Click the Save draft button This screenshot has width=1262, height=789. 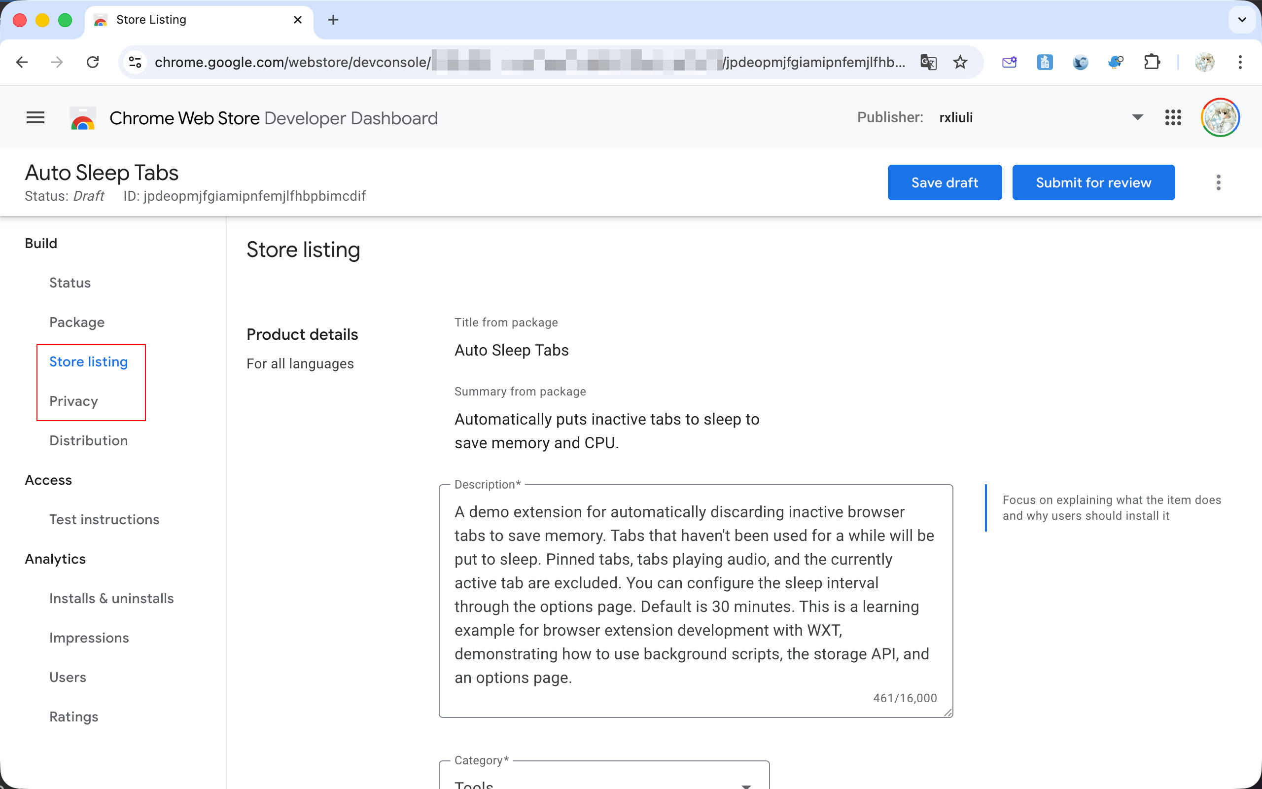coord(945,182)
